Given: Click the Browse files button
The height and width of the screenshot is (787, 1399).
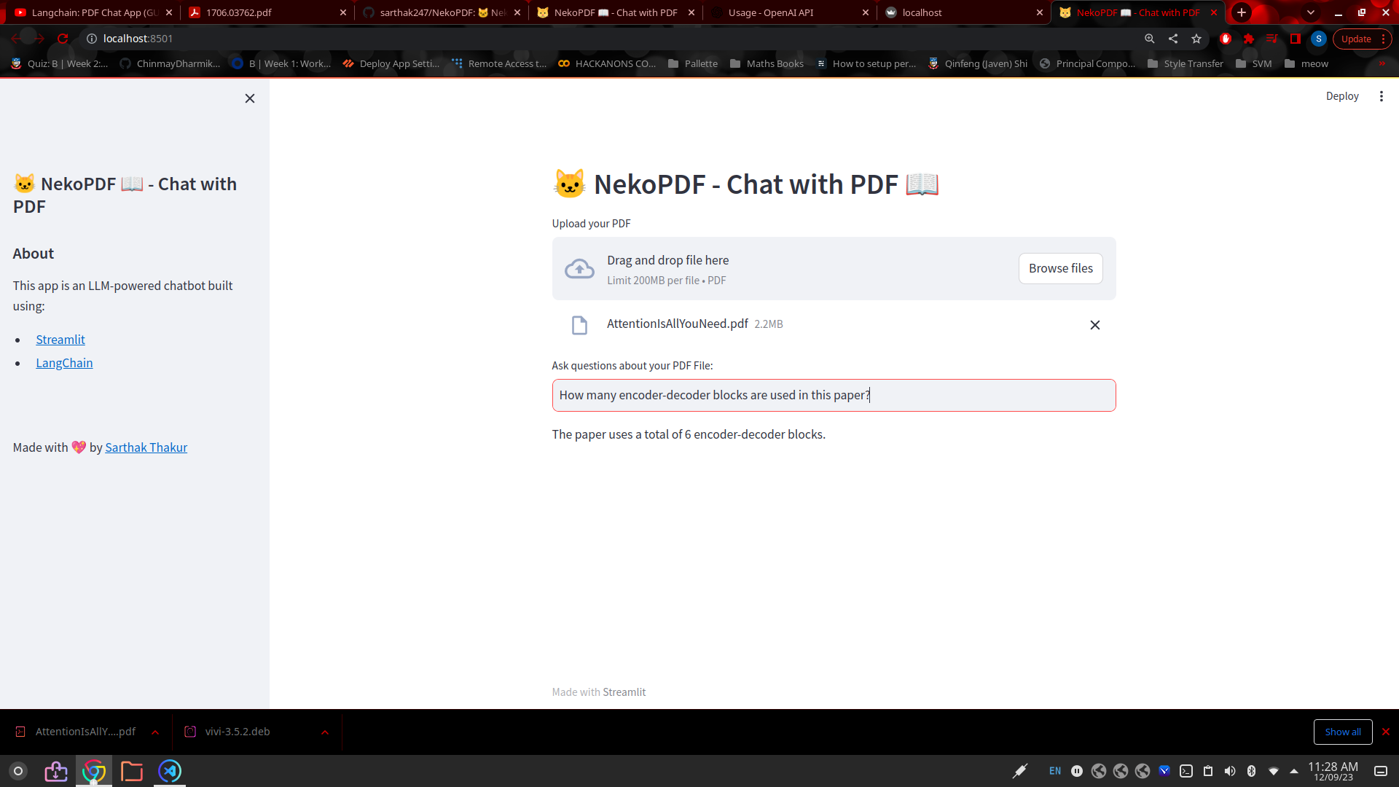Looking at the screenshot, I should (x=1060, y=268).
